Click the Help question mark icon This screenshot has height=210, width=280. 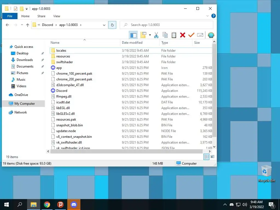point(213,16)
